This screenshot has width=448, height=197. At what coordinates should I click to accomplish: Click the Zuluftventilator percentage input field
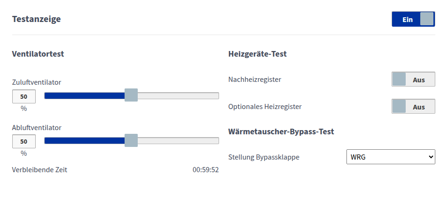(24, 96)
